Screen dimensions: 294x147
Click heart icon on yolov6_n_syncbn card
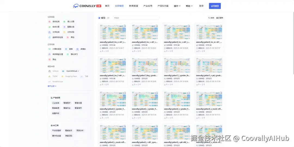[170, 118]
